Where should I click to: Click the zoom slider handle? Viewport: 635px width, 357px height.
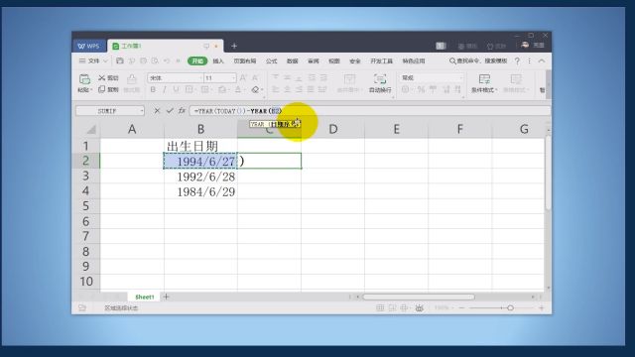510,308
